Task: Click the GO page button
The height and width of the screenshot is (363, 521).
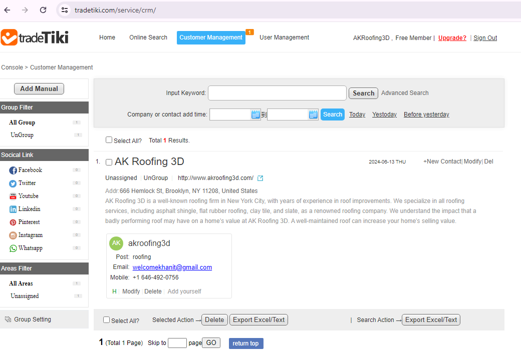Action: (x=211, y=343)
